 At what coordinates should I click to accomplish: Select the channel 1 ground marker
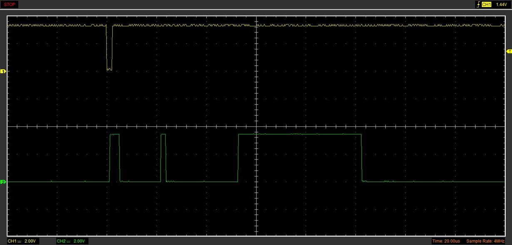[3, 71]
